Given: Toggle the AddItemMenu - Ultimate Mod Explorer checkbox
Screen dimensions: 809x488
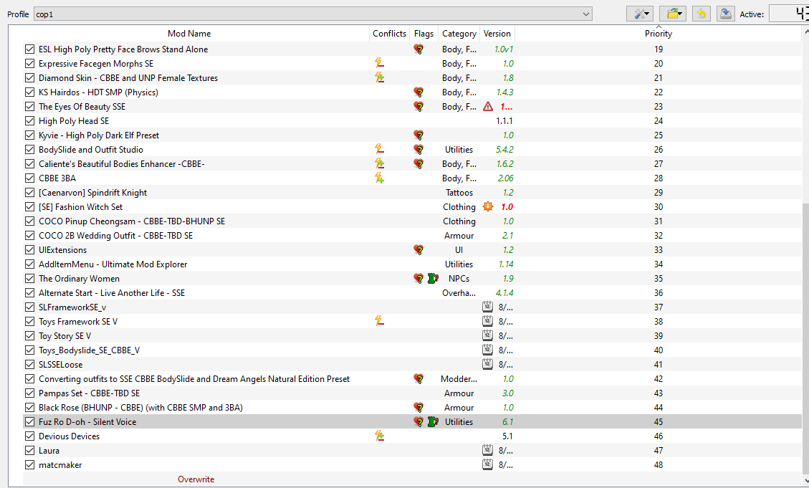Looking at the screenshot, I should (30, 264).
